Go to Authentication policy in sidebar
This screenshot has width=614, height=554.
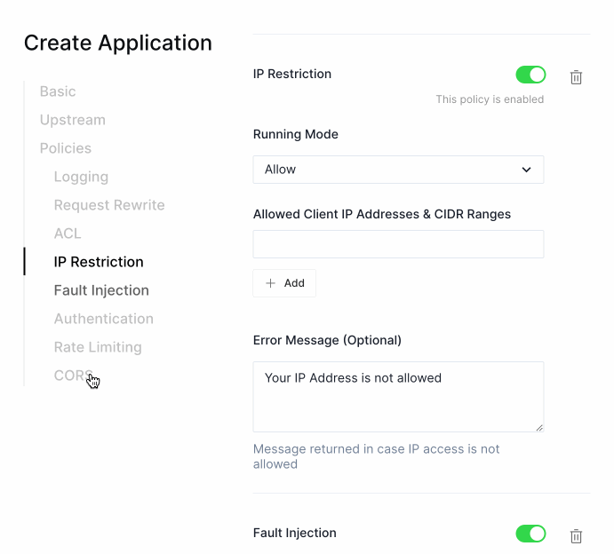point(104,319)
